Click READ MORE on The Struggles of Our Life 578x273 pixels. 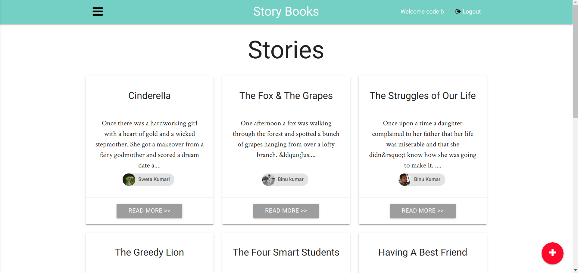click(422, 211)
